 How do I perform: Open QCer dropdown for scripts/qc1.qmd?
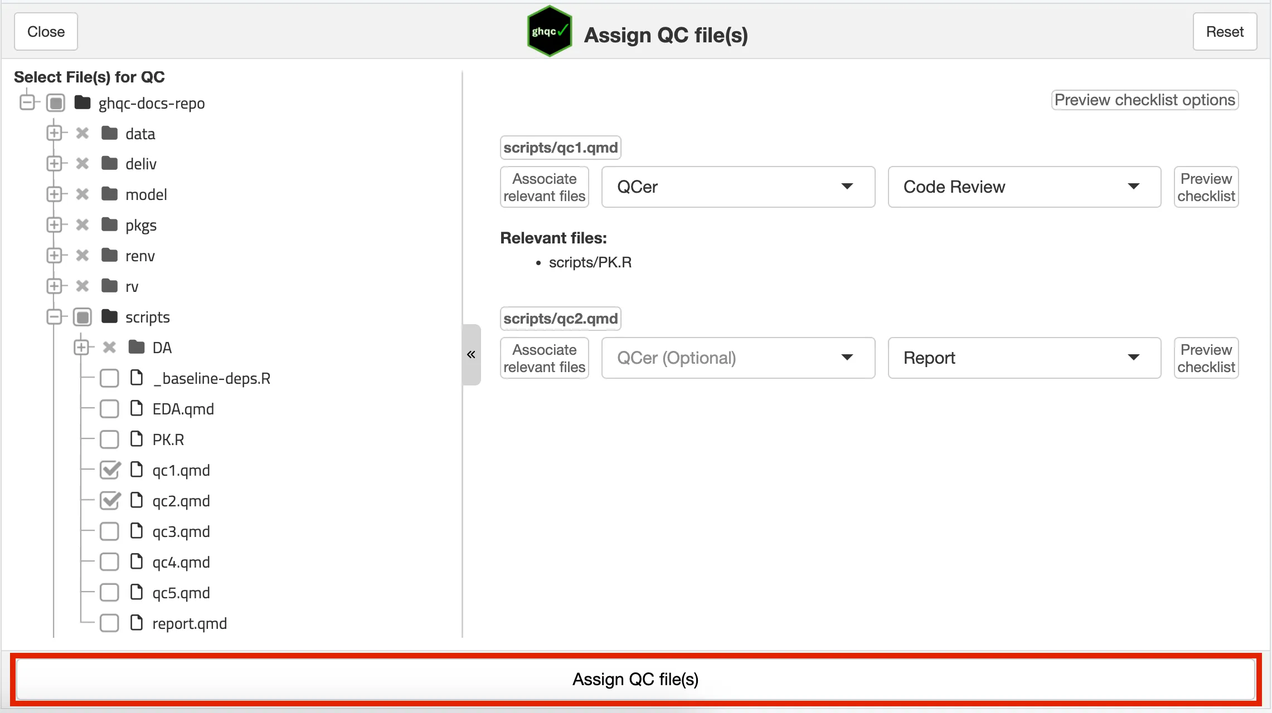click(737, 187)
